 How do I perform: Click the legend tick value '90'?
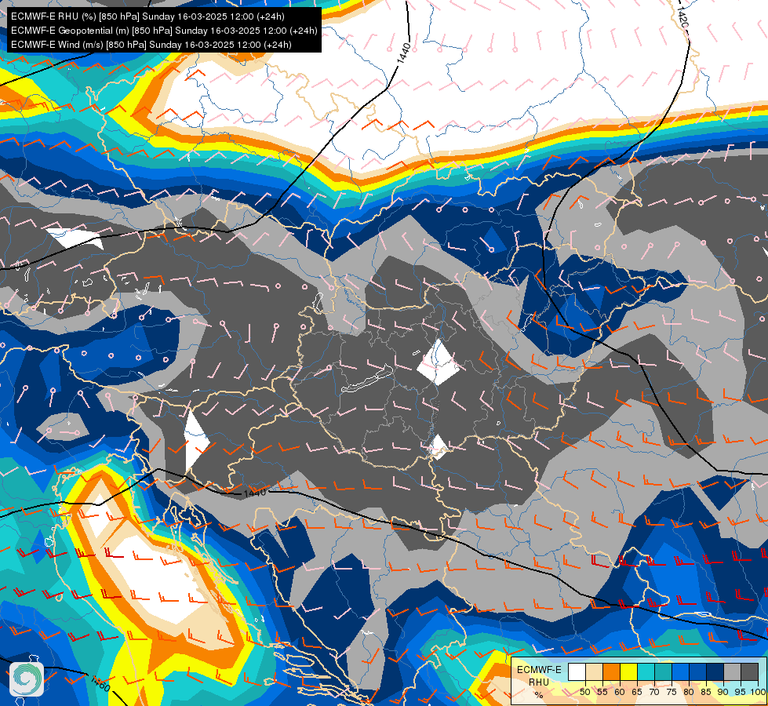[x=723, y=692]
